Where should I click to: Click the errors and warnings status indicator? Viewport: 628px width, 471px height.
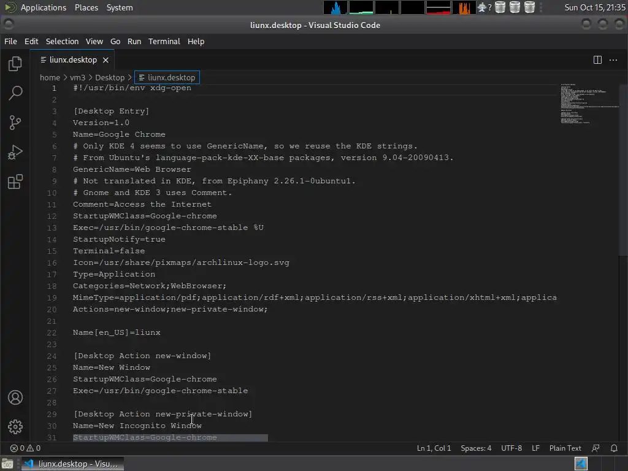25,448
